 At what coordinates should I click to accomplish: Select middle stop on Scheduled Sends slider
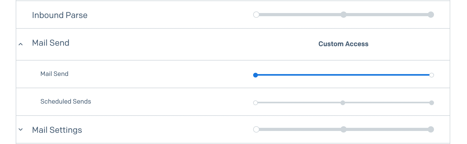click(x=343, y=103)
